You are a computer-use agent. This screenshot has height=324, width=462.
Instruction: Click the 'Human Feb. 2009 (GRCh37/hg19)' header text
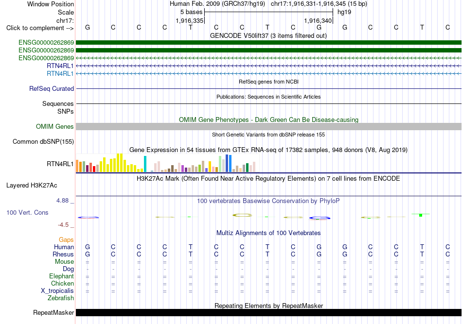click(217, 4)
